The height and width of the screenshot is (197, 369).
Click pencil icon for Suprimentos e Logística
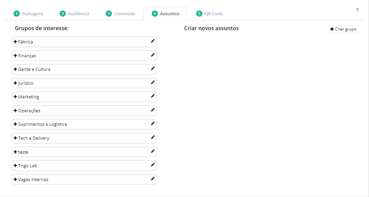152,123
